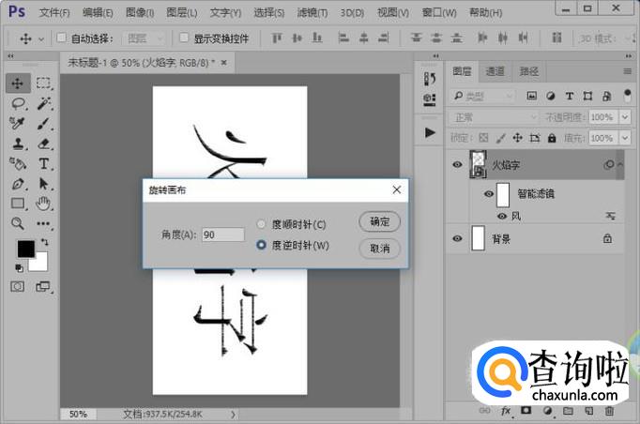The width and height of the screenshot is (640, 424).
Task: Open the layer opacity (不透明度) dropdown
Action: (623, 117)
